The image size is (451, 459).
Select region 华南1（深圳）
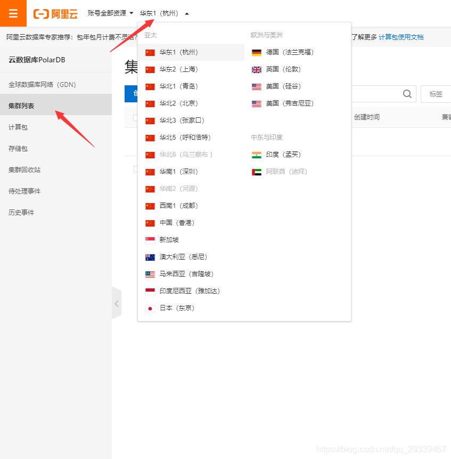pos(191,172)
